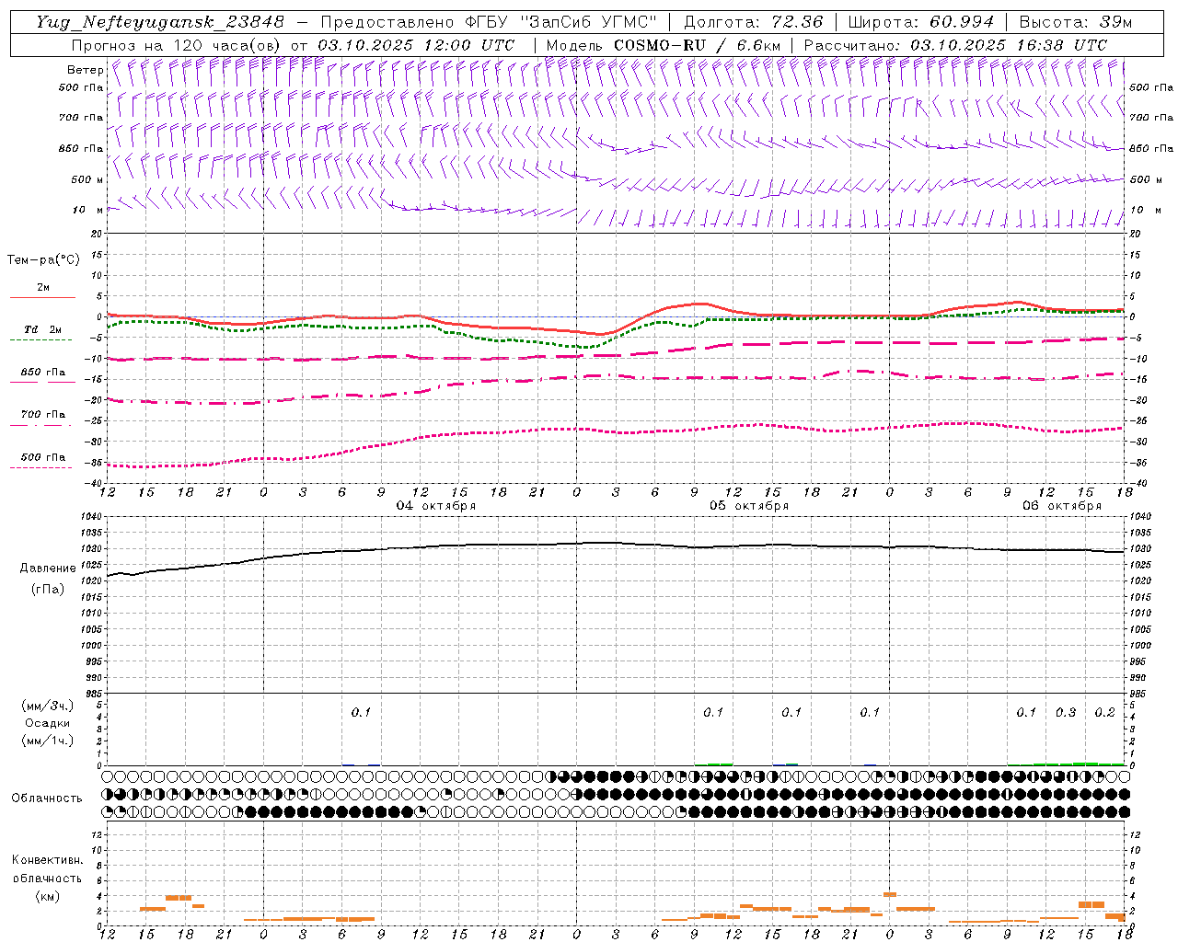Screen dimensions: 1178x942
Task: Click the 04 октября date marker
Action: pos(436,506)
